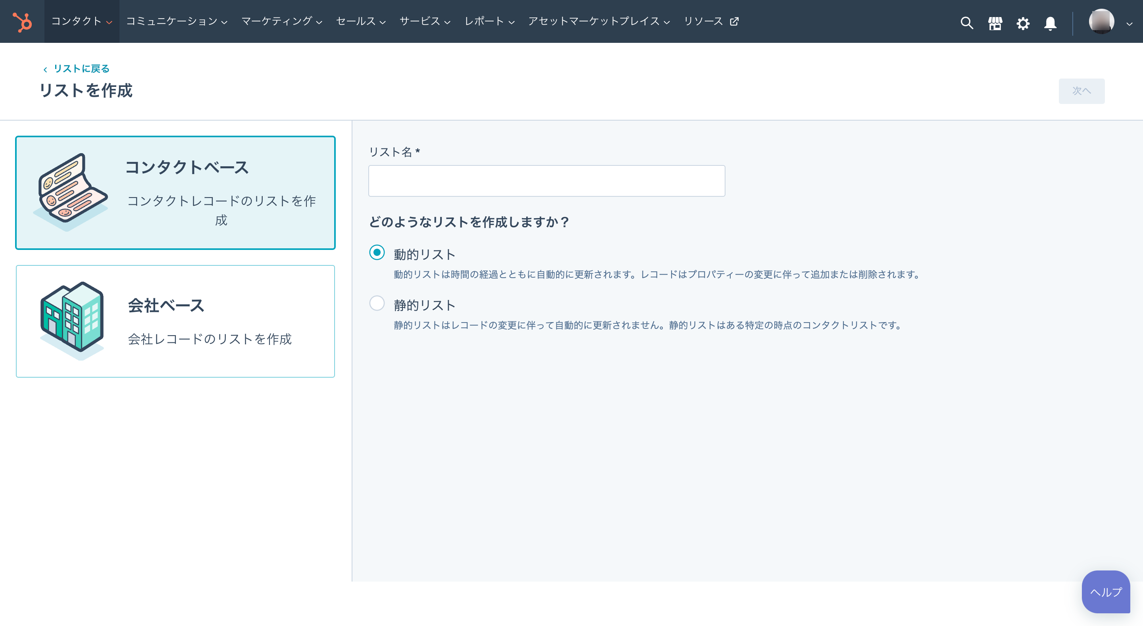Open the search magnifier icon
Screen dimensions: 1143x626
(967, 22)
